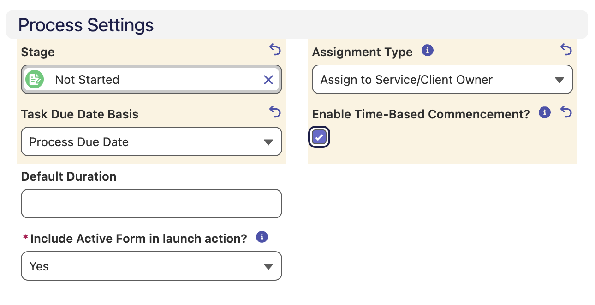The image size is (595, 305).
Task: Undo the Task Due Date Basis change
Action: 275,111
